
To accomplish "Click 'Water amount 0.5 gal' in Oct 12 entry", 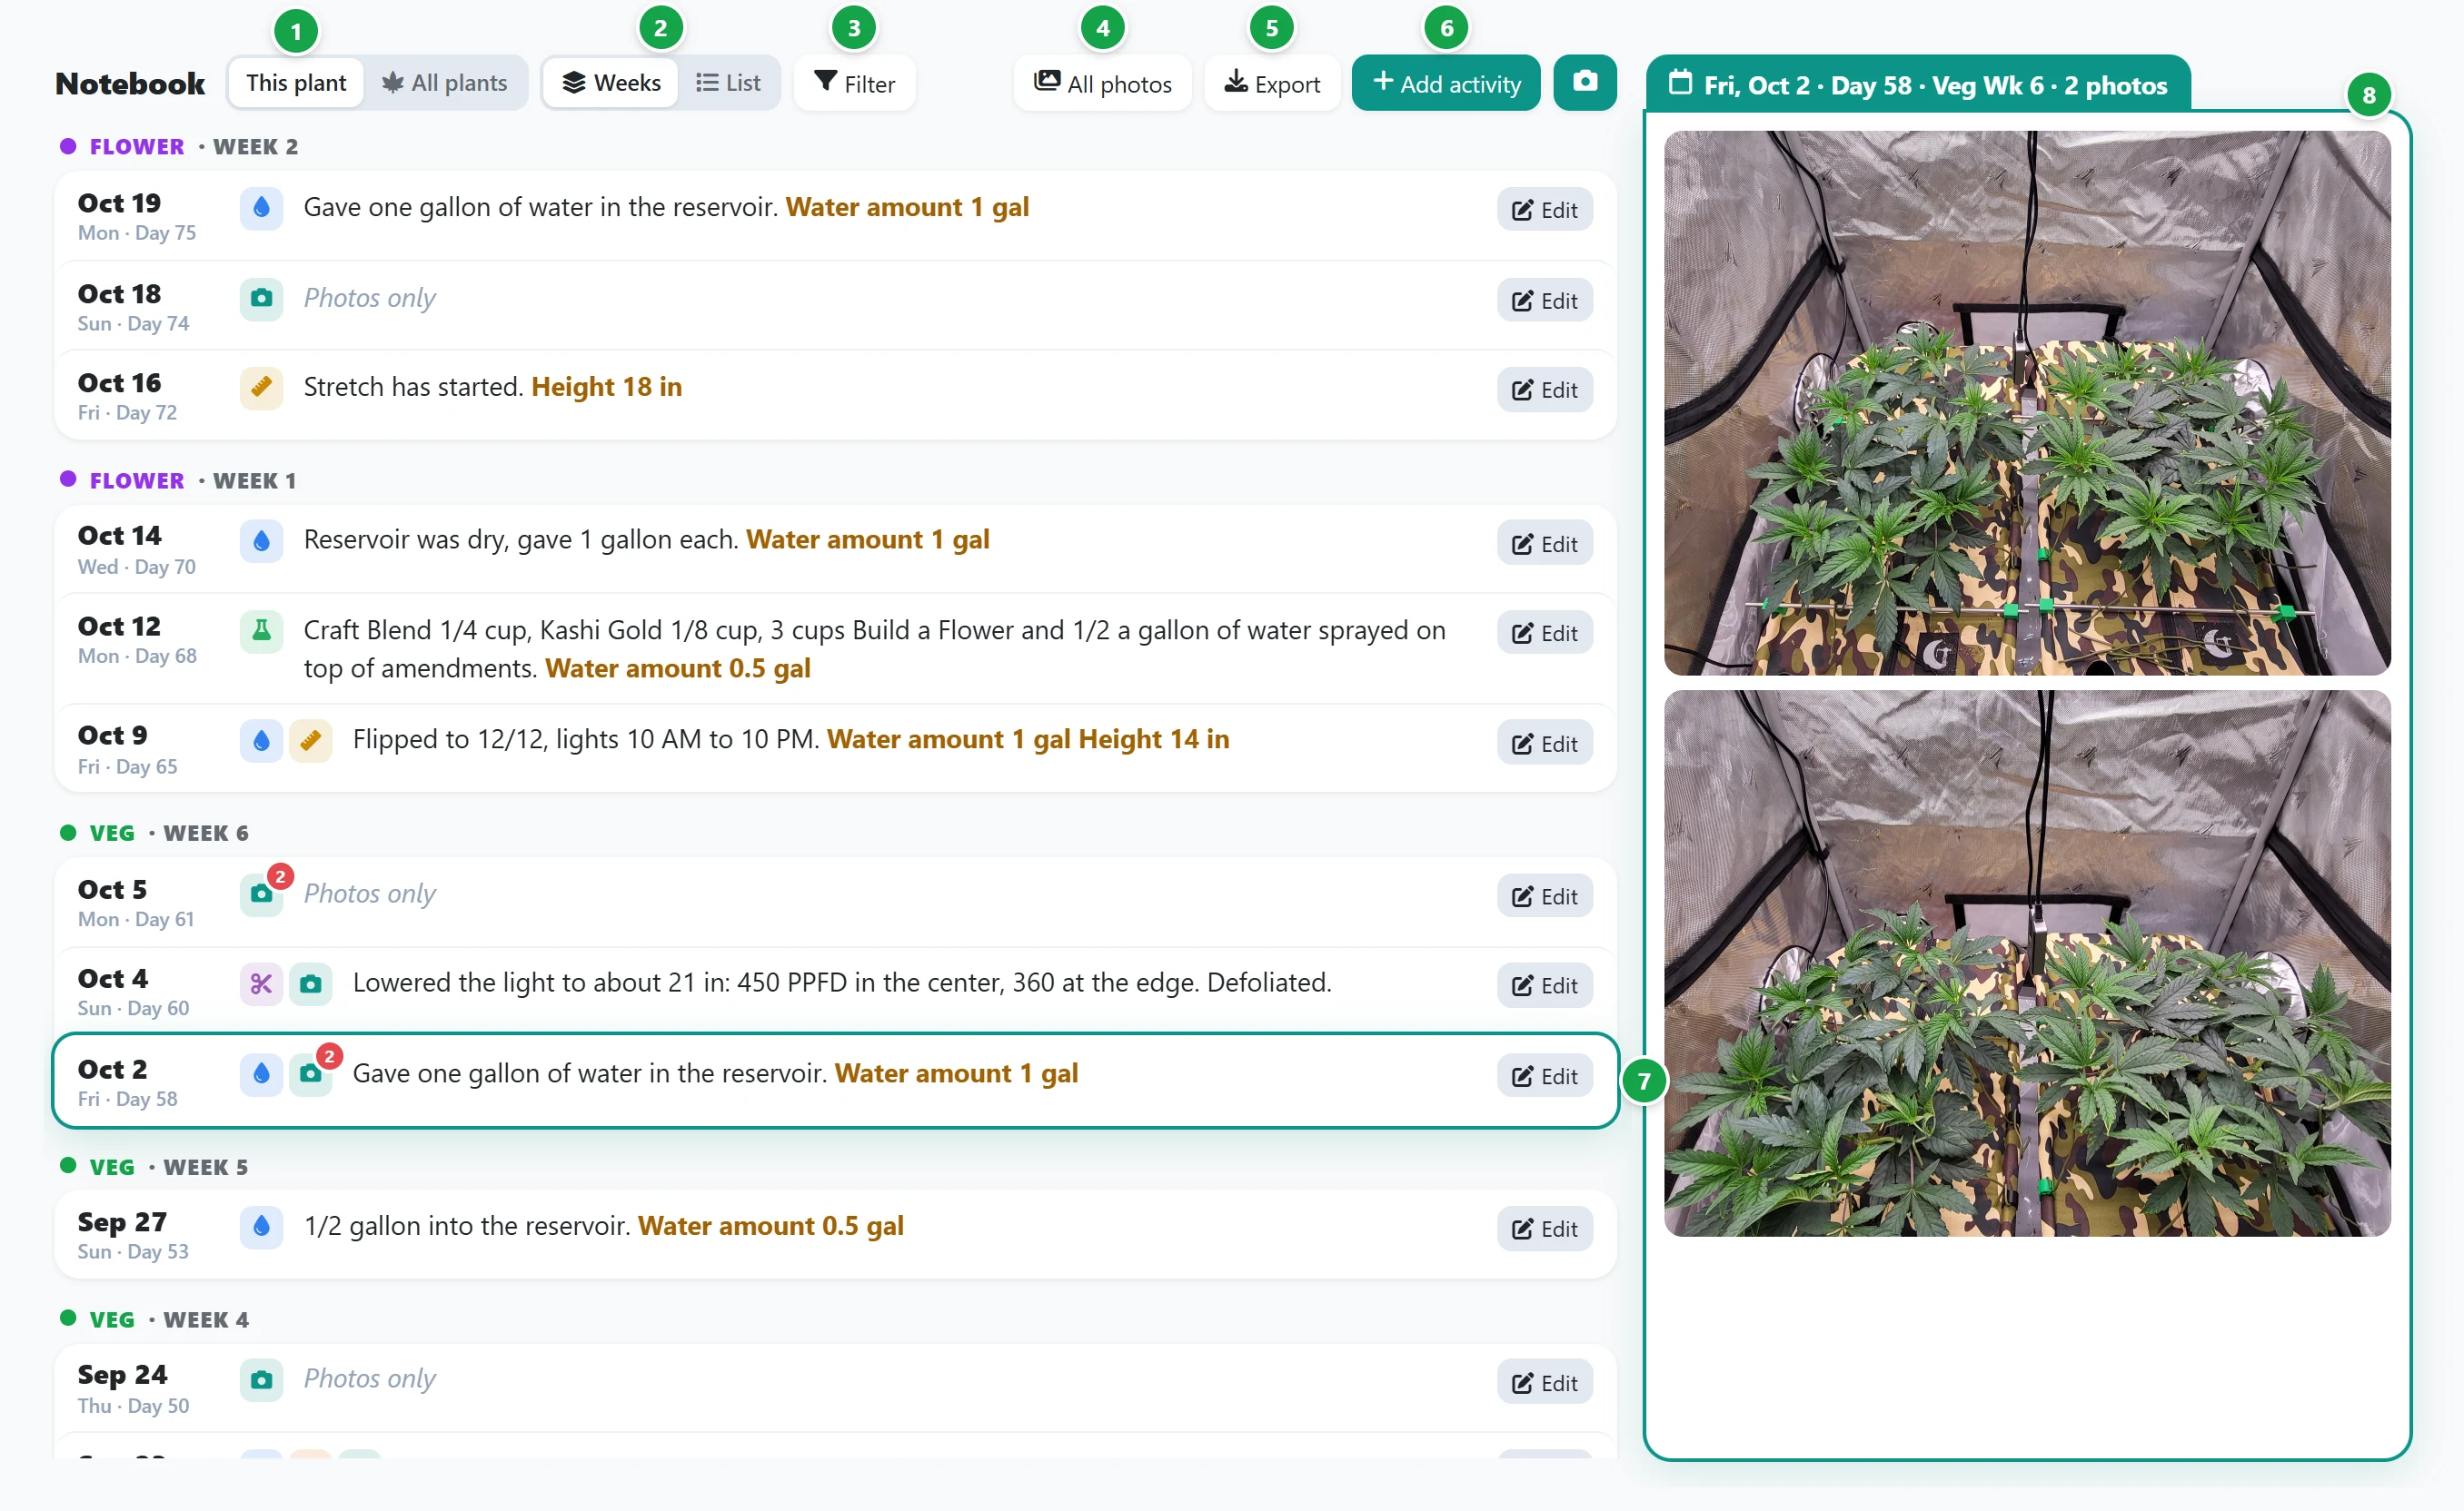I will click(677, 668).
